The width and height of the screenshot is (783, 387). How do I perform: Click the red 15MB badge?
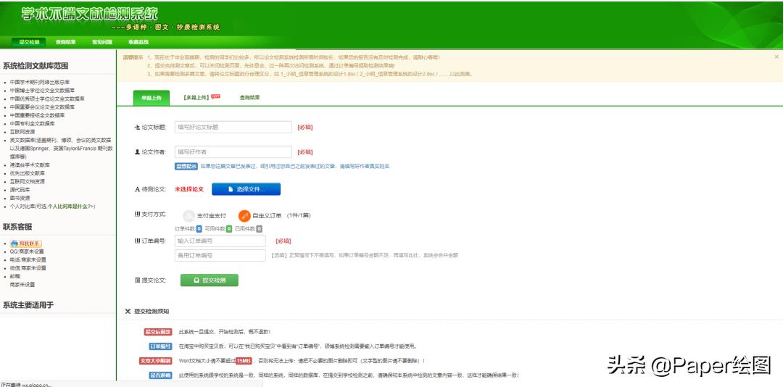[x=244, y=360]
